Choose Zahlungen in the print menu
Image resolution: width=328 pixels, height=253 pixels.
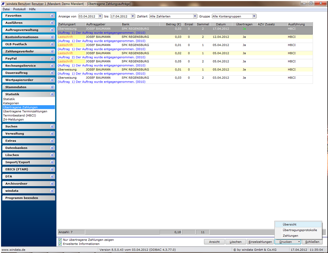pos(298,236)
